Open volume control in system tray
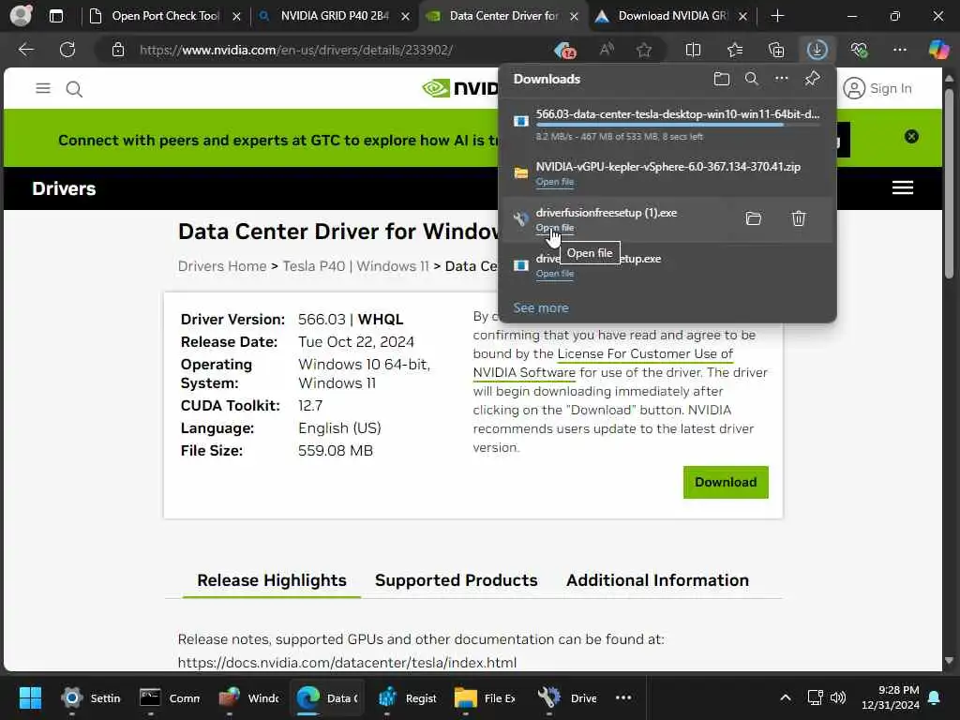 point(838,697)
